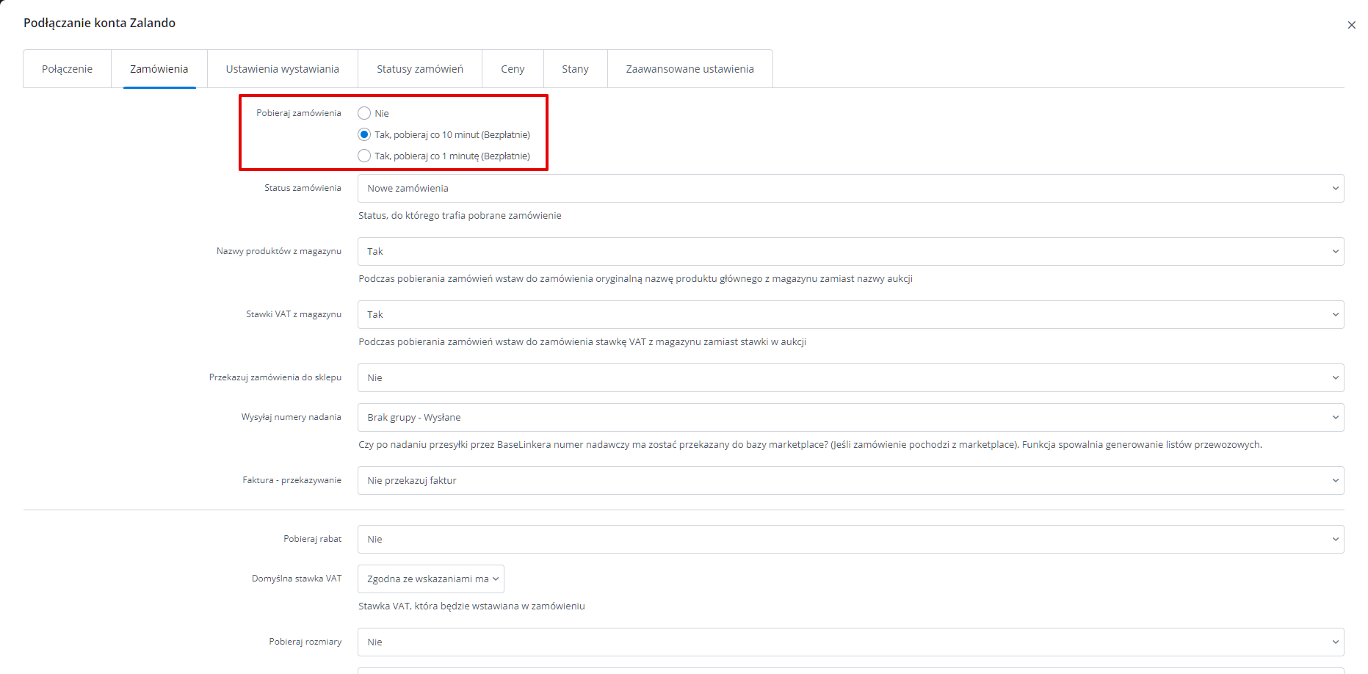
Task: Click the 'Pobieraj zamówienia' label
Action: (x=299, y=113)
